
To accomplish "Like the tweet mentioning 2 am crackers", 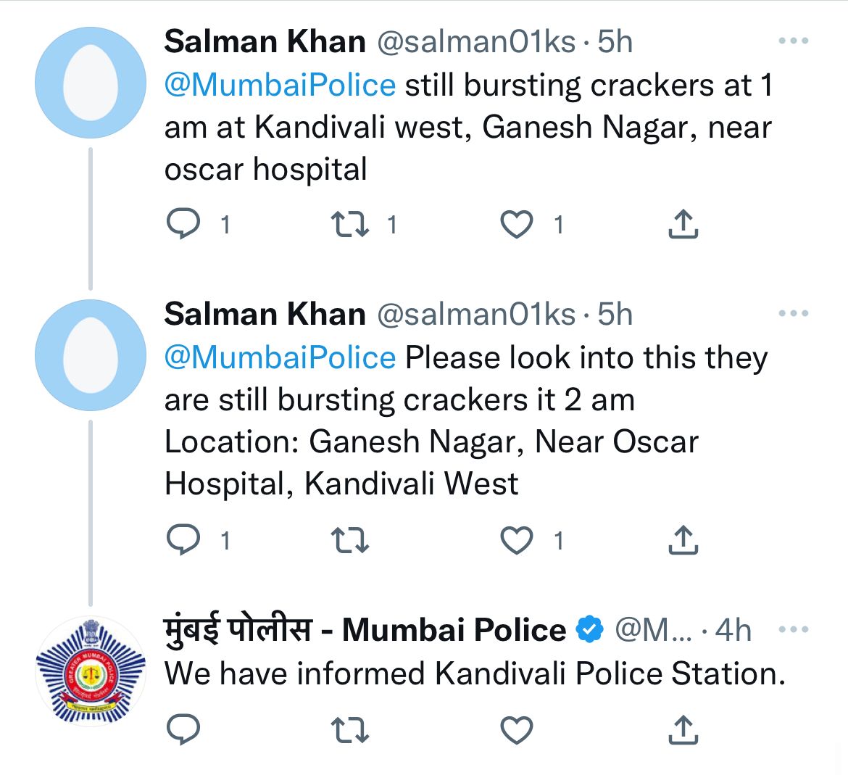I will (517, 540).
